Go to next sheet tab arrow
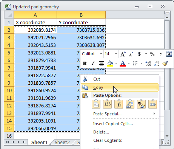The height and width of the screenshot is (149, 174). click(18, 142)
